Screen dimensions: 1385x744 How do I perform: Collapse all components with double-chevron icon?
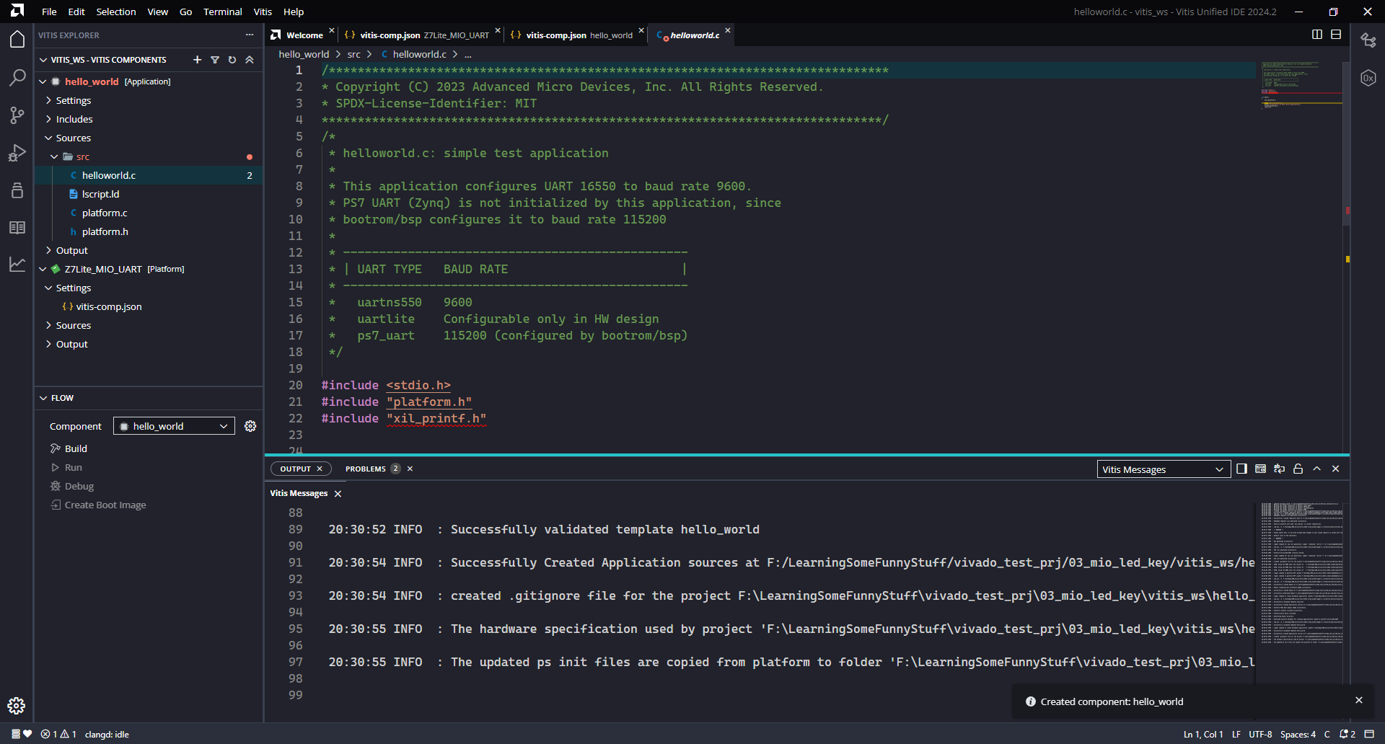(250, 60)
